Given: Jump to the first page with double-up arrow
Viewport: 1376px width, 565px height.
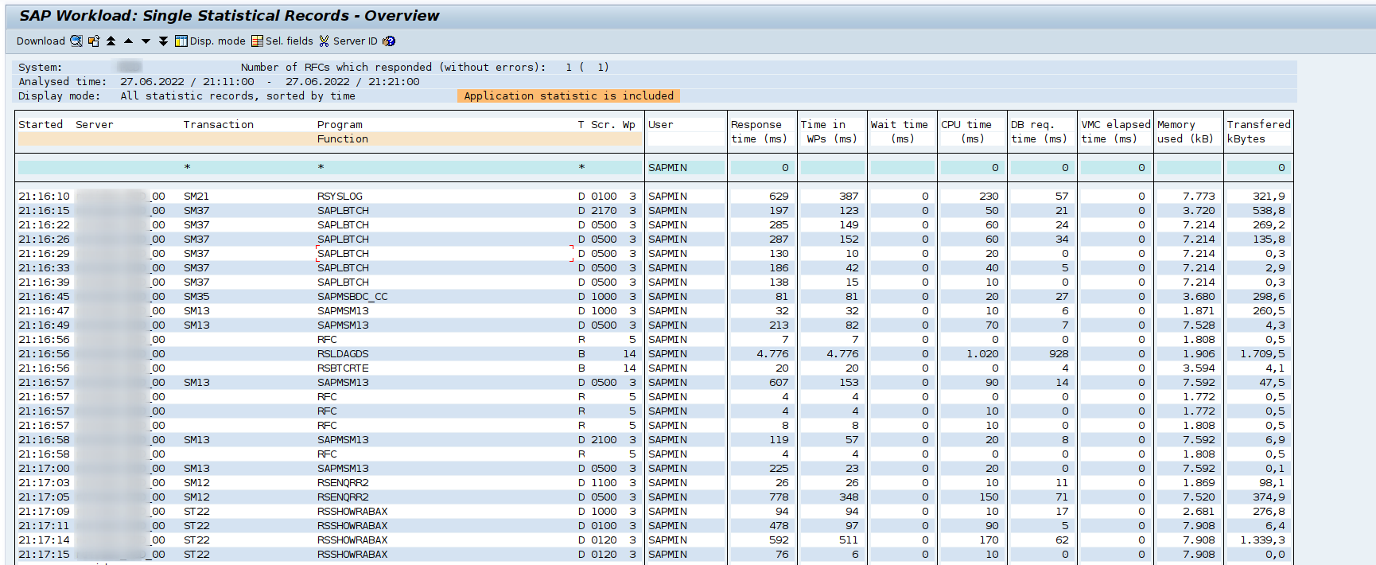Looking at the screenshot, I should (x=111, y=41).
